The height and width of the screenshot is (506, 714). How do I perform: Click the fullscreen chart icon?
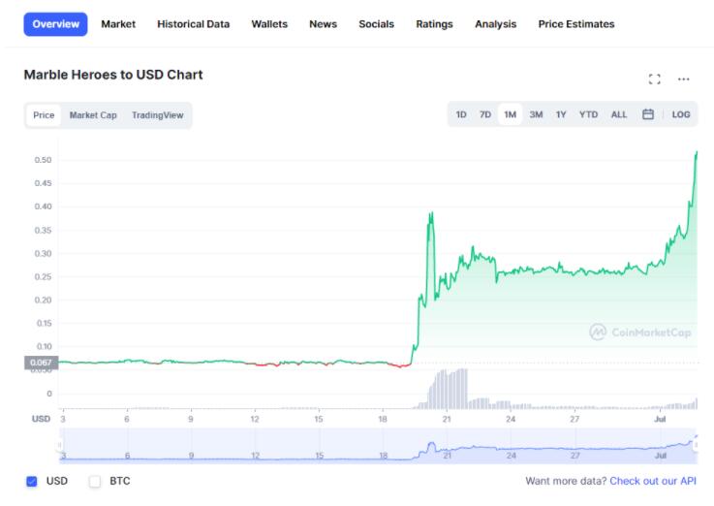click(x=654, y=79)
